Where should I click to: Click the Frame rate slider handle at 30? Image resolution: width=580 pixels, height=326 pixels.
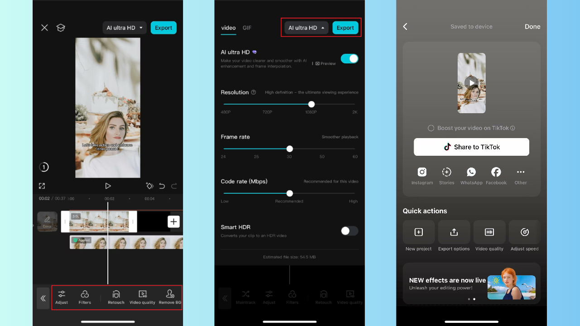290,149
